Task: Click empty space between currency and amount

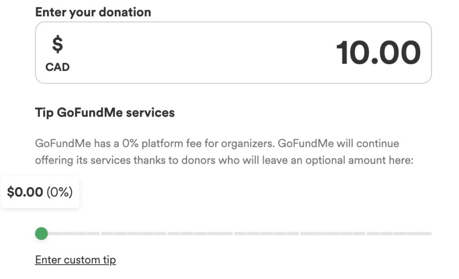Action: coord(202,52)
